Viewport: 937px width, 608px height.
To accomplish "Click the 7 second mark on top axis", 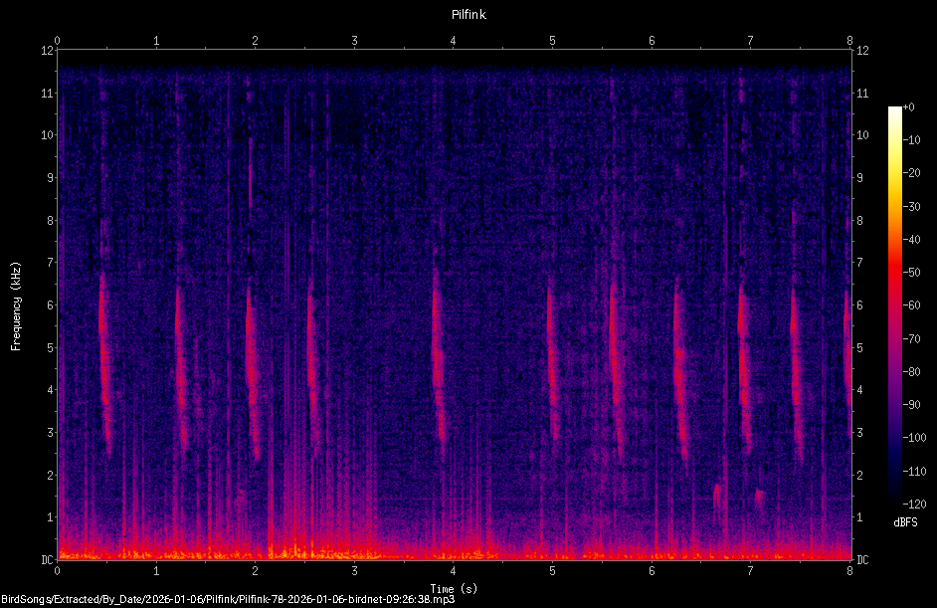I will (751, 41).
